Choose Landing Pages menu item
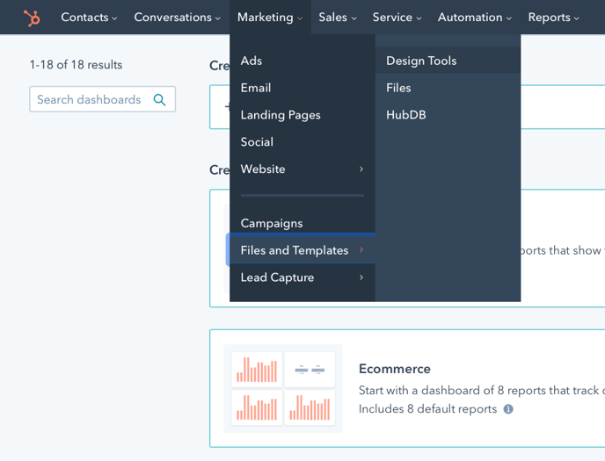The image size is (605, 461). 302,115
